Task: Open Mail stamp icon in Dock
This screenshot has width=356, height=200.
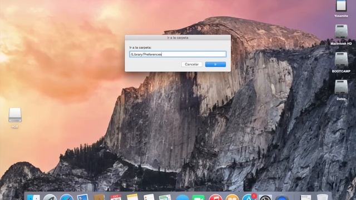Action: (83, 197)
